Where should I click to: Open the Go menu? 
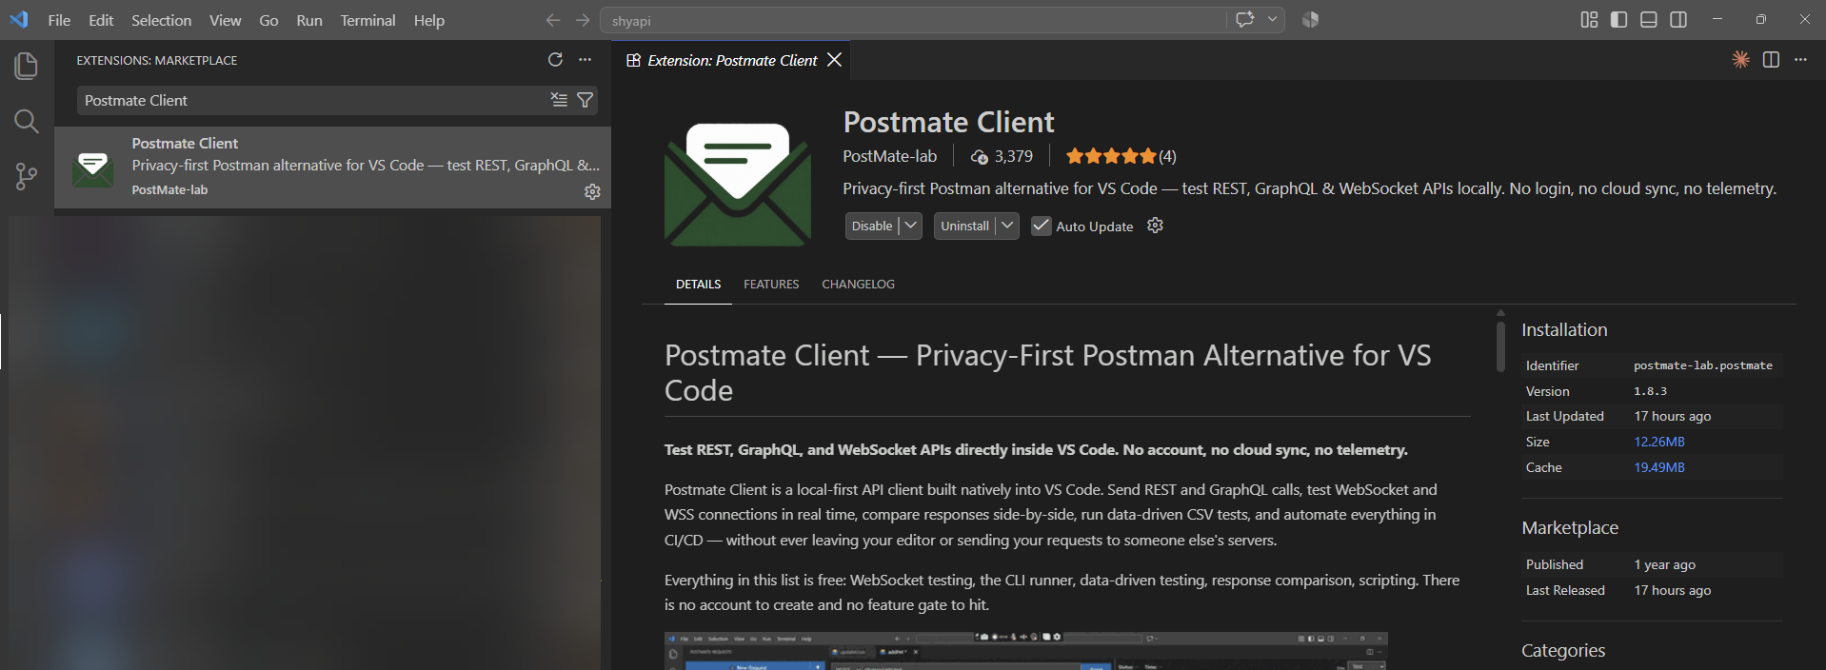click(268, 20)
